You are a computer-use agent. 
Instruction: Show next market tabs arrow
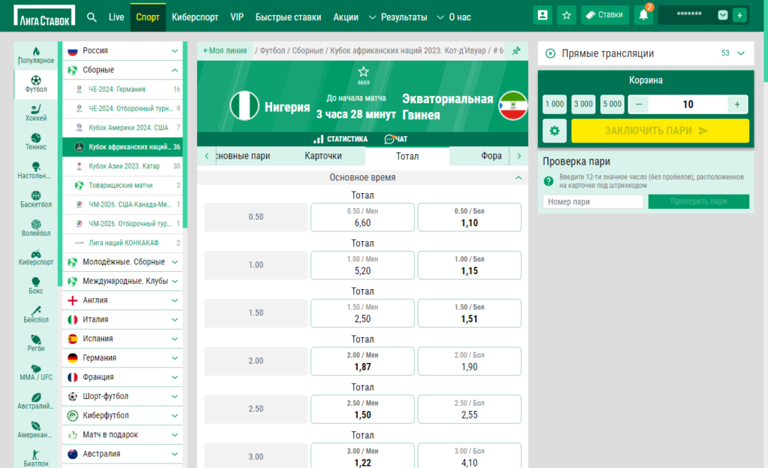pos(519,156)
